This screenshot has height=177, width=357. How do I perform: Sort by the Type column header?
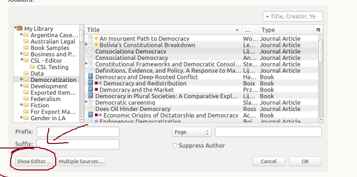click(x=286, y=30)
